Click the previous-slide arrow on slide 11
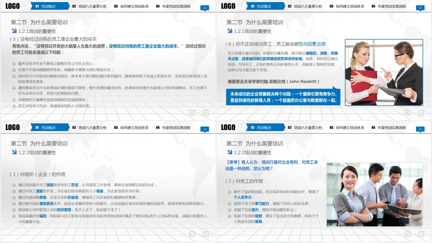This screenshot has height=243, width=432. click(x=408, y=113)
